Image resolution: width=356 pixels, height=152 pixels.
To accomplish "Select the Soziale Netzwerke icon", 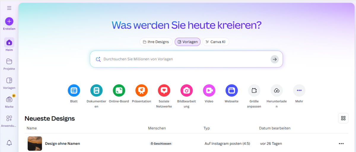I will pos(164,91).
